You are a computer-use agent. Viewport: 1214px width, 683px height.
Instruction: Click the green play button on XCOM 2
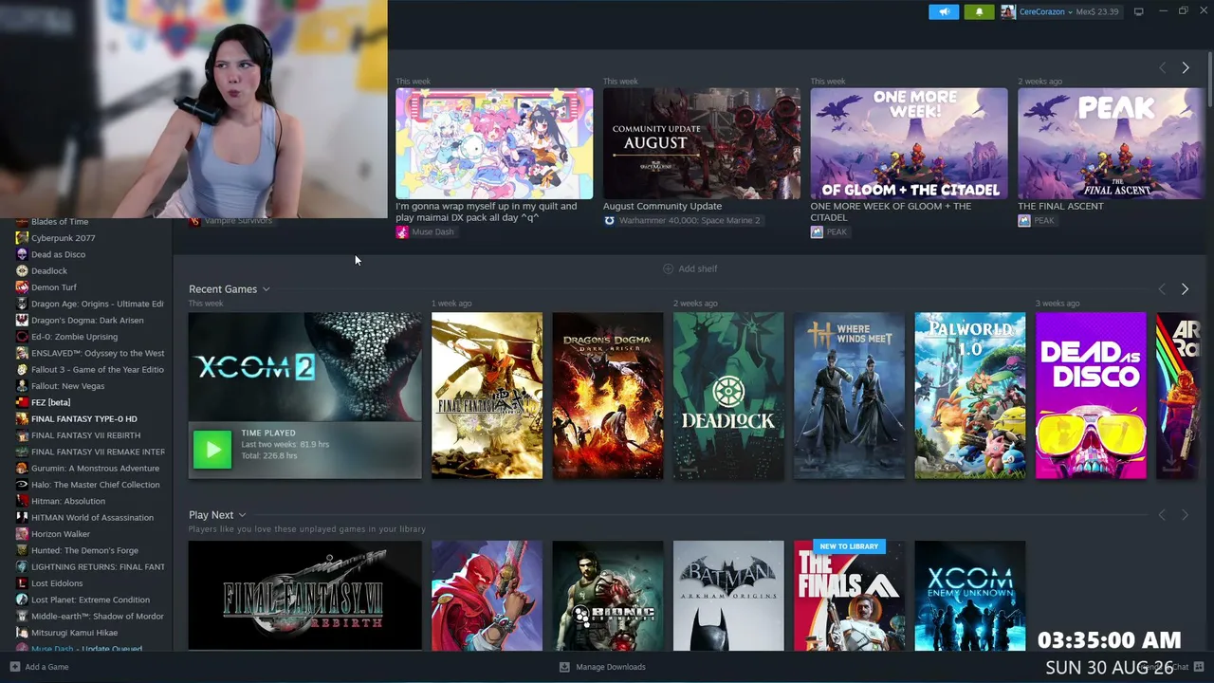(x=212, y=450)
